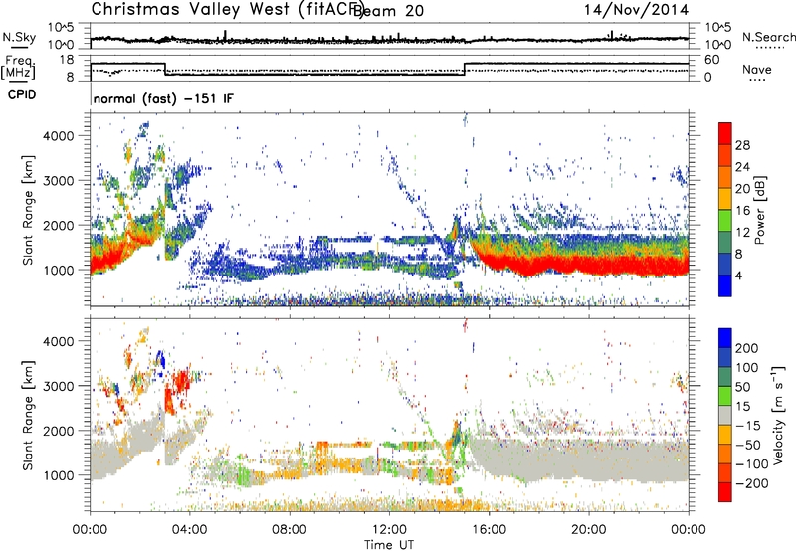Click the gray band of velocity colorbar
This screenshot has height=551, width=796.
(x=725, y=415)
